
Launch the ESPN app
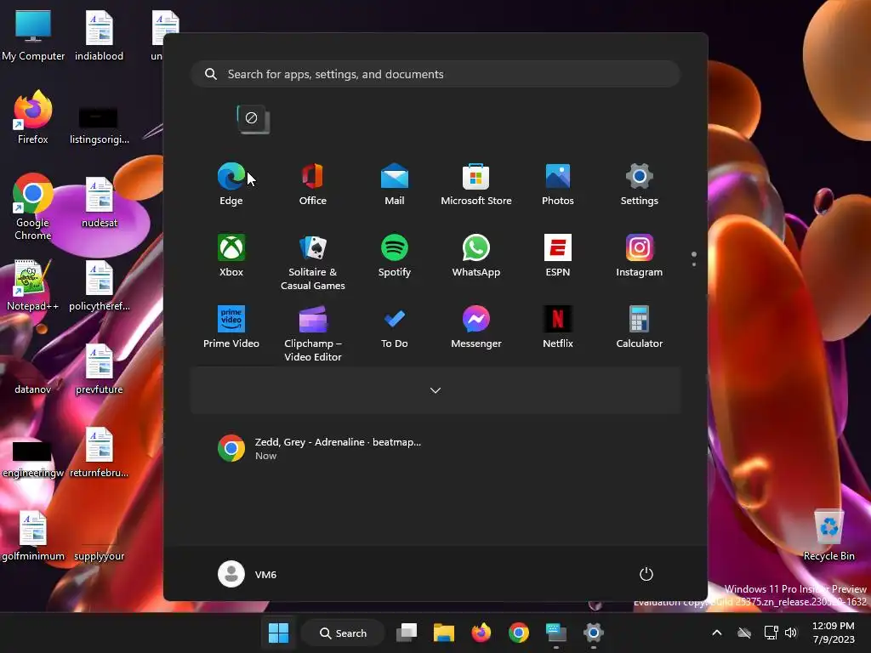pyautogui.click(x=558, y=255)
